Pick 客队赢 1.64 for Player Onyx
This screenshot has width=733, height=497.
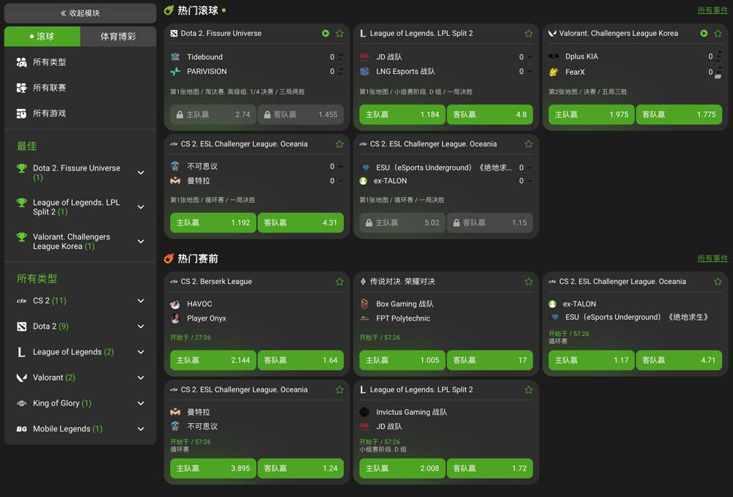[301, 360]
